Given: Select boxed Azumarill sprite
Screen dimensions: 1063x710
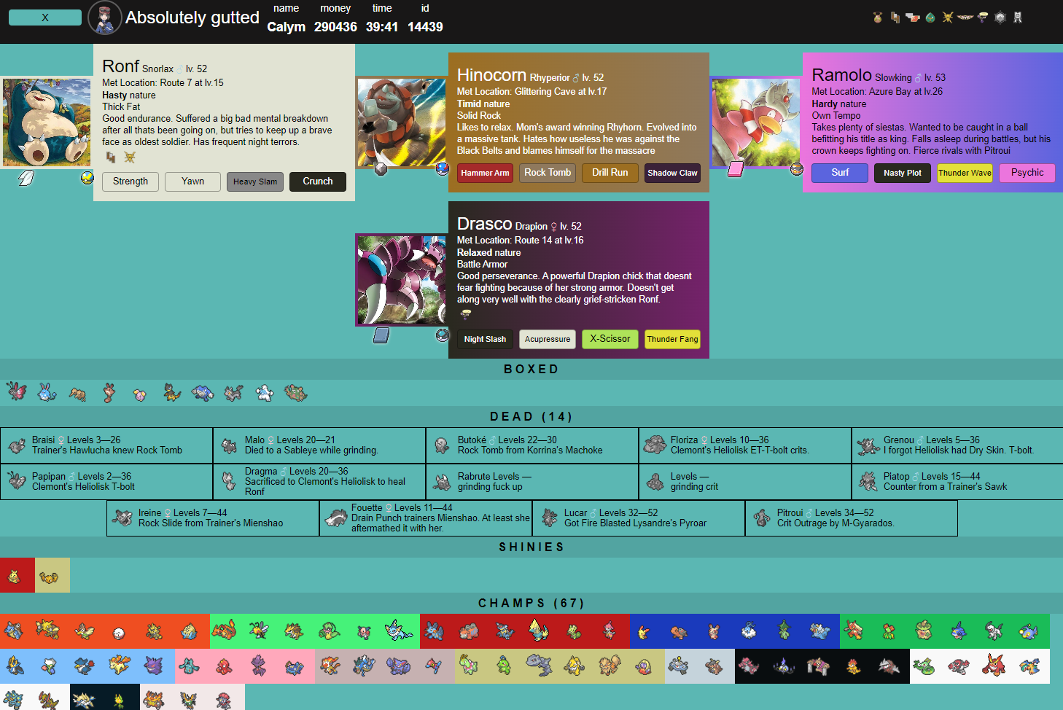Looking at the screenshot, I should click(x=47, y=392).
